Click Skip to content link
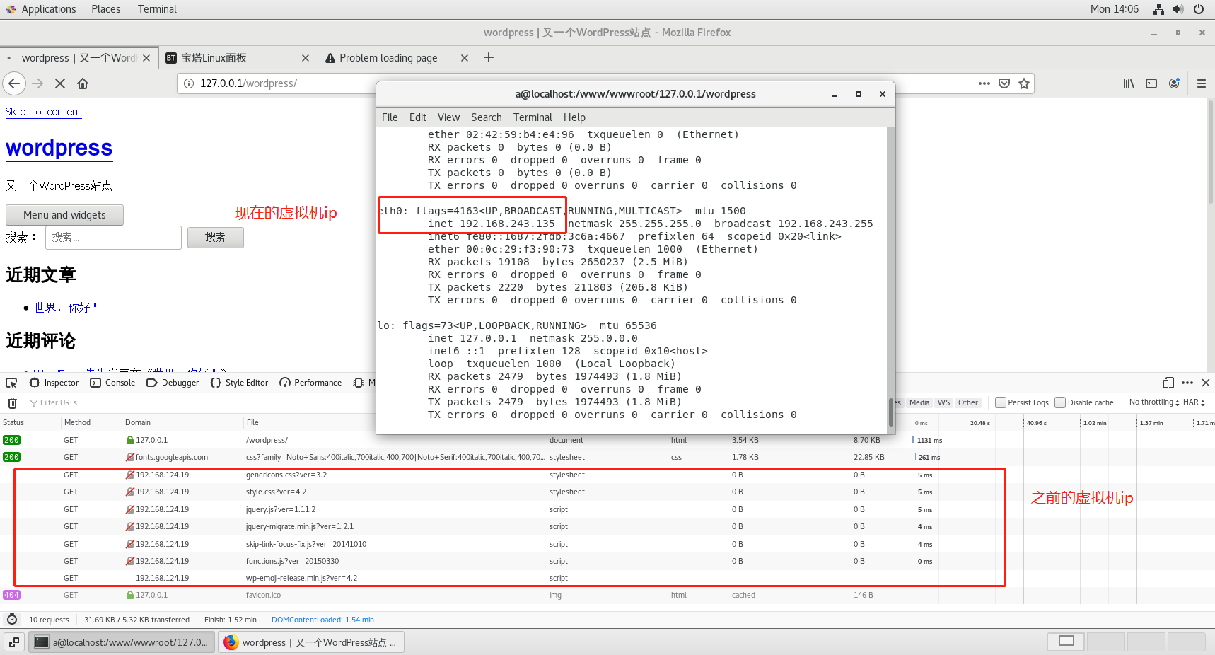1215x655 pixels. (43, 112)
